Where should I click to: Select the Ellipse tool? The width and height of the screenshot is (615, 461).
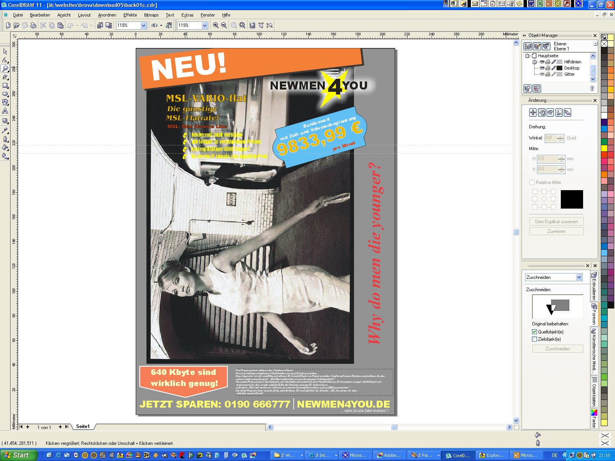pos(5,94)
